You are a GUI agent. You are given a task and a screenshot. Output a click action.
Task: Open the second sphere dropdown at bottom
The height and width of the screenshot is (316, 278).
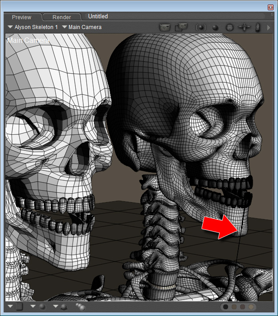coord(38,307)
